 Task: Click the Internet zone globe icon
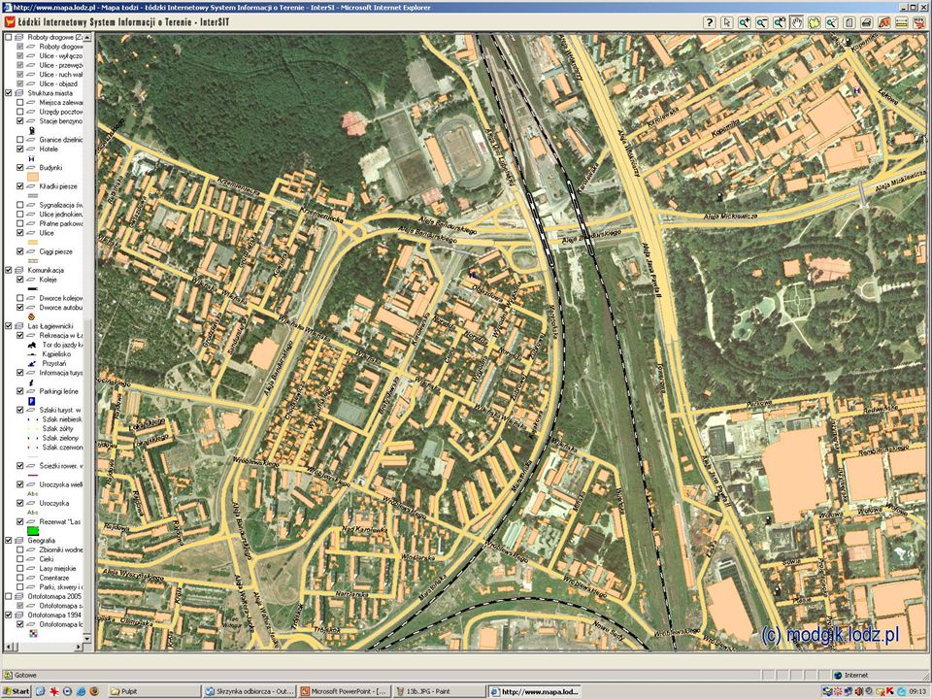click(x=838, y=676)
